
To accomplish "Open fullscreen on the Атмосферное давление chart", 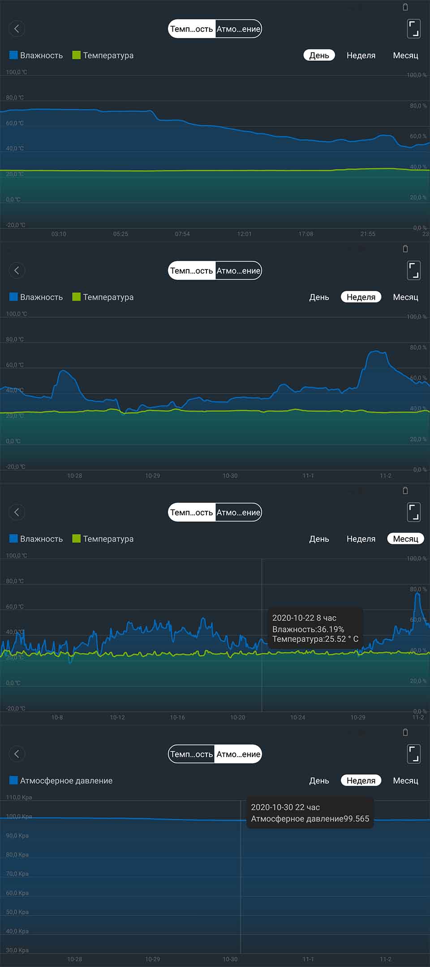I will point(414,754).
